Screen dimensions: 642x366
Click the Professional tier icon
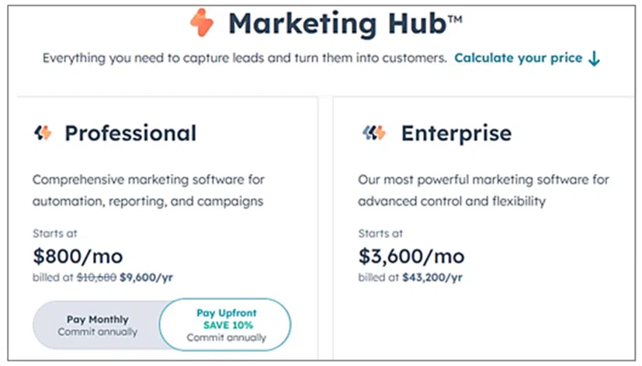pos(43,133)
